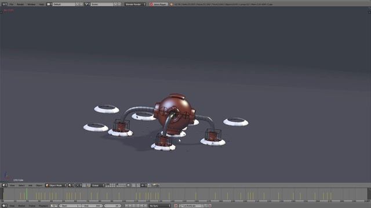Image resolution: width=371 pixels, height=208 pixels.
Task: Click the current frame number field
Action: 112,206
